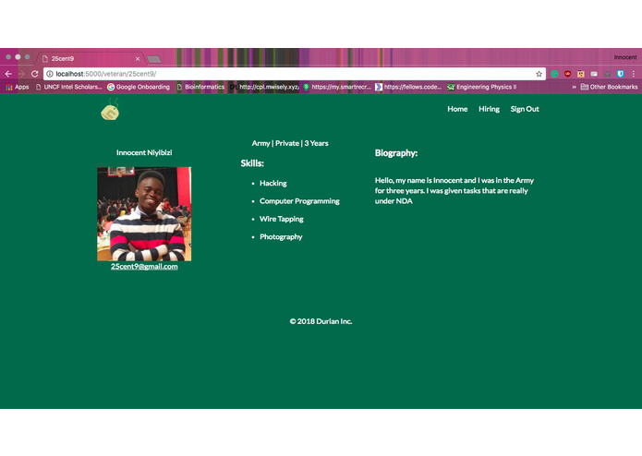Click the durian logo in site header

[x=110, y=110]
